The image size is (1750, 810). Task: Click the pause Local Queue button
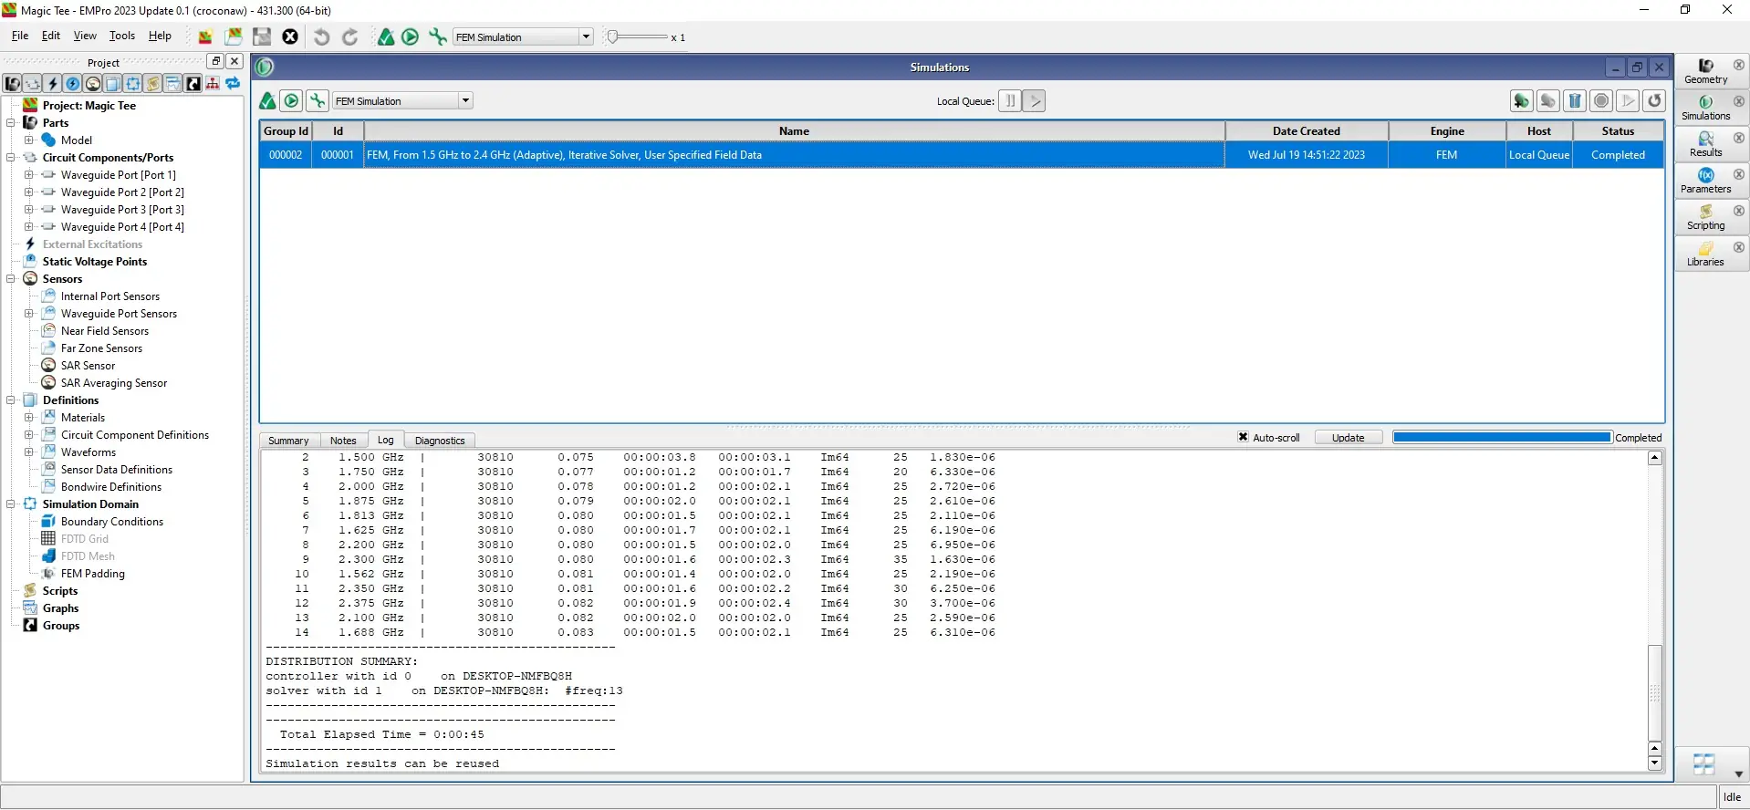coord(1009,100)
